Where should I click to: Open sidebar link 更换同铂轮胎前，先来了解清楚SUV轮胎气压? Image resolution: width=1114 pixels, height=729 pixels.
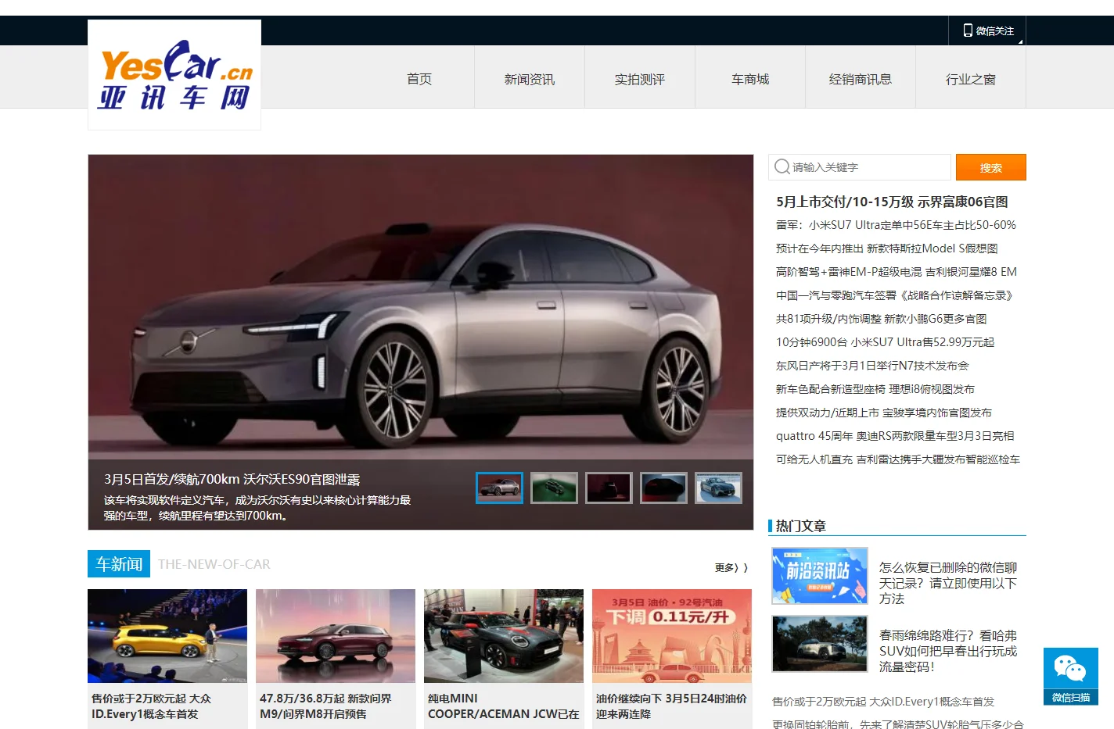tap(897, 724)
